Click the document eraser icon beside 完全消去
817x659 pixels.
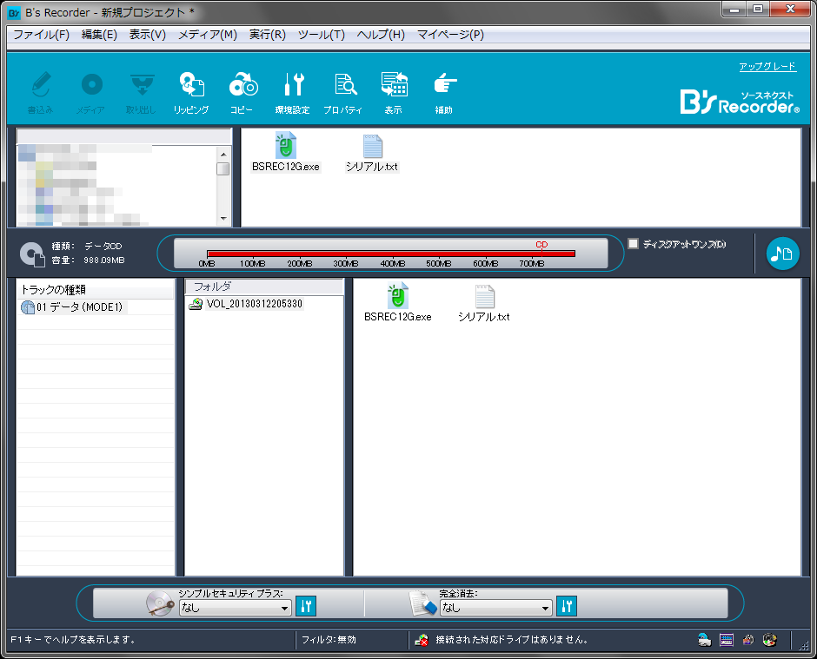422,603
